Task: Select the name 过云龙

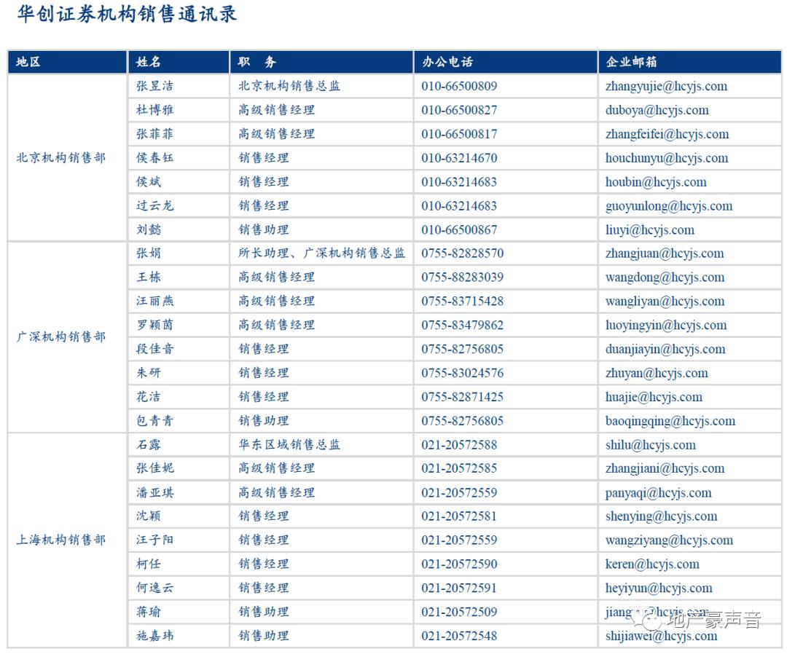Action: [x=154, y=206]
